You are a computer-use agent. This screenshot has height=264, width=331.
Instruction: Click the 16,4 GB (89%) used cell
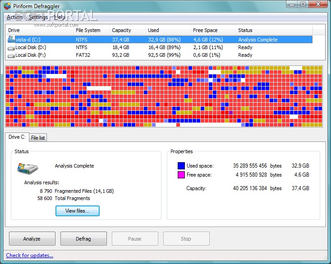point(165,47)
